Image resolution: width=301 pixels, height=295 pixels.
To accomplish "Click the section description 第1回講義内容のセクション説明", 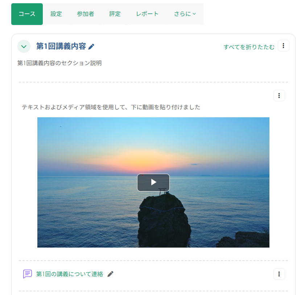I will 59,63.
